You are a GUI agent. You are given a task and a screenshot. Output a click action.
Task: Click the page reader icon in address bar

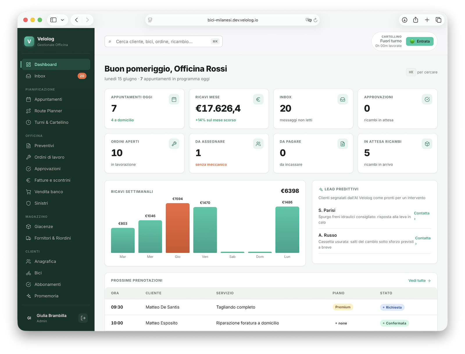[x=150, y=20]
